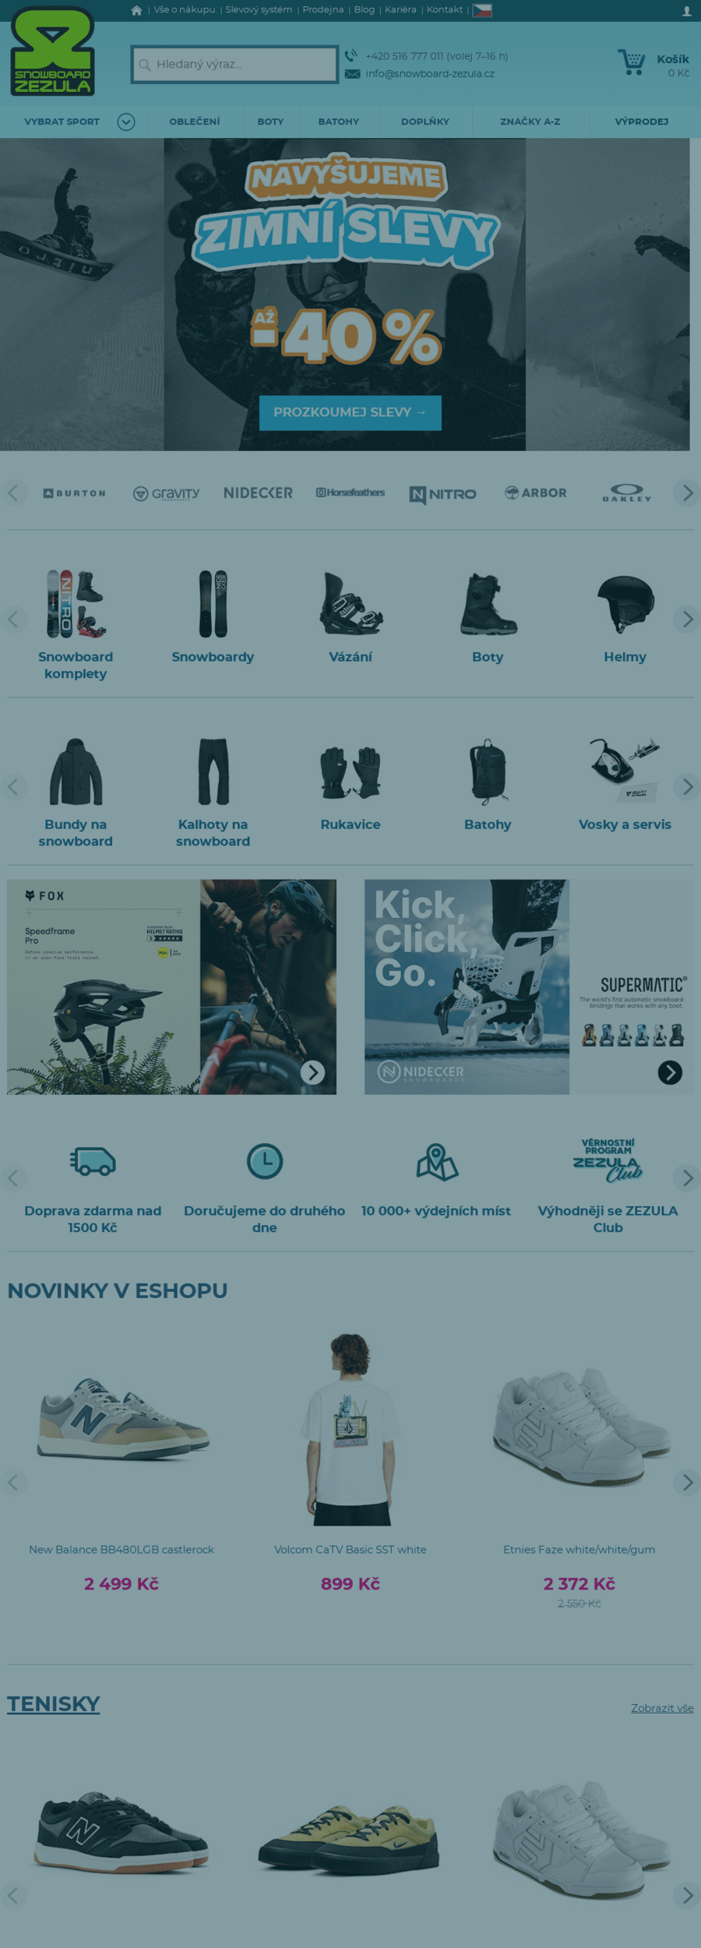Open the Výprodej menu item
Screen dimensions: 701x1948
642,122
